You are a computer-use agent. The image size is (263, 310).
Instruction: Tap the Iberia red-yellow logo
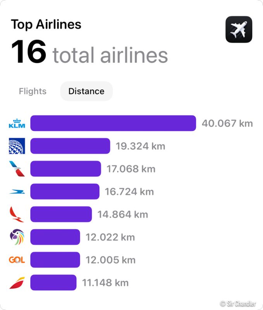pos(17,282)
